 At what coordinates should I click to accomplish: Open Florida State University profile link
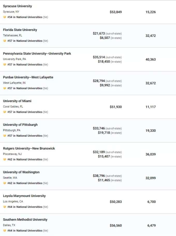20,30
